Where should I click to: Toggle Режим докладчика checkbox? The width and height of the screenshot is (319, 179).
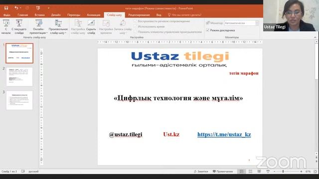point(207,30)
